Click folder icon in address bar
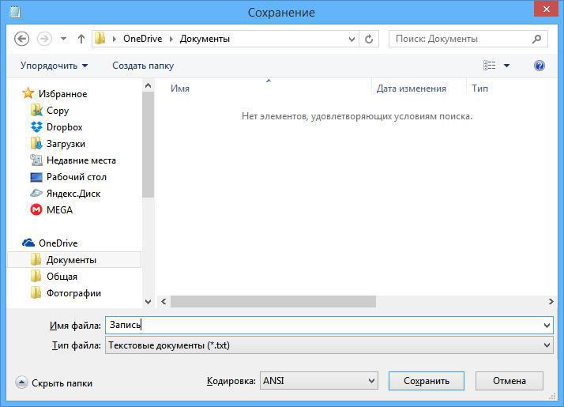The width and height of the screenshot is (564, 407). tap(100, 39)
